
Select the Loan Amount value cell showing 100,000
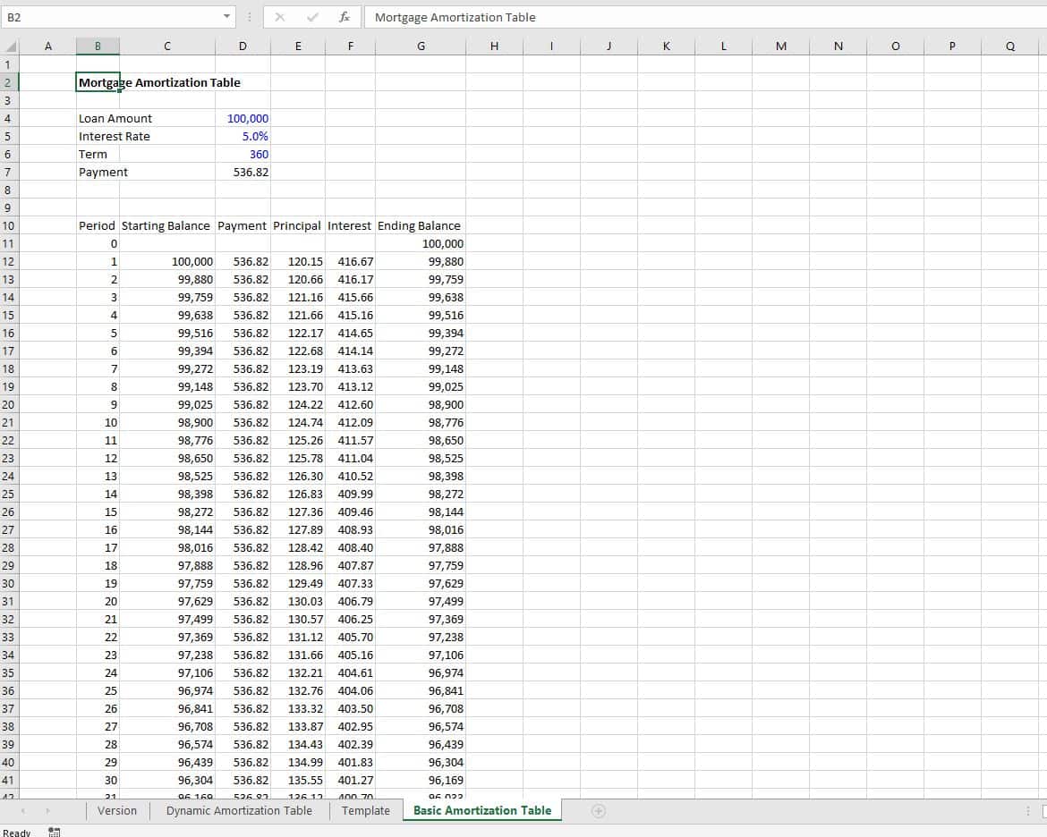(x=242, y=118)
